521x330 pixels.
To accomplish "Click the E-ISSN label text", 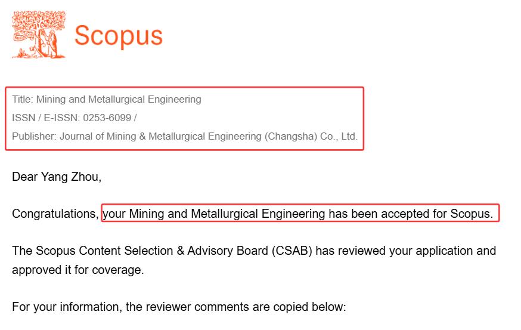I will [61, 118].
